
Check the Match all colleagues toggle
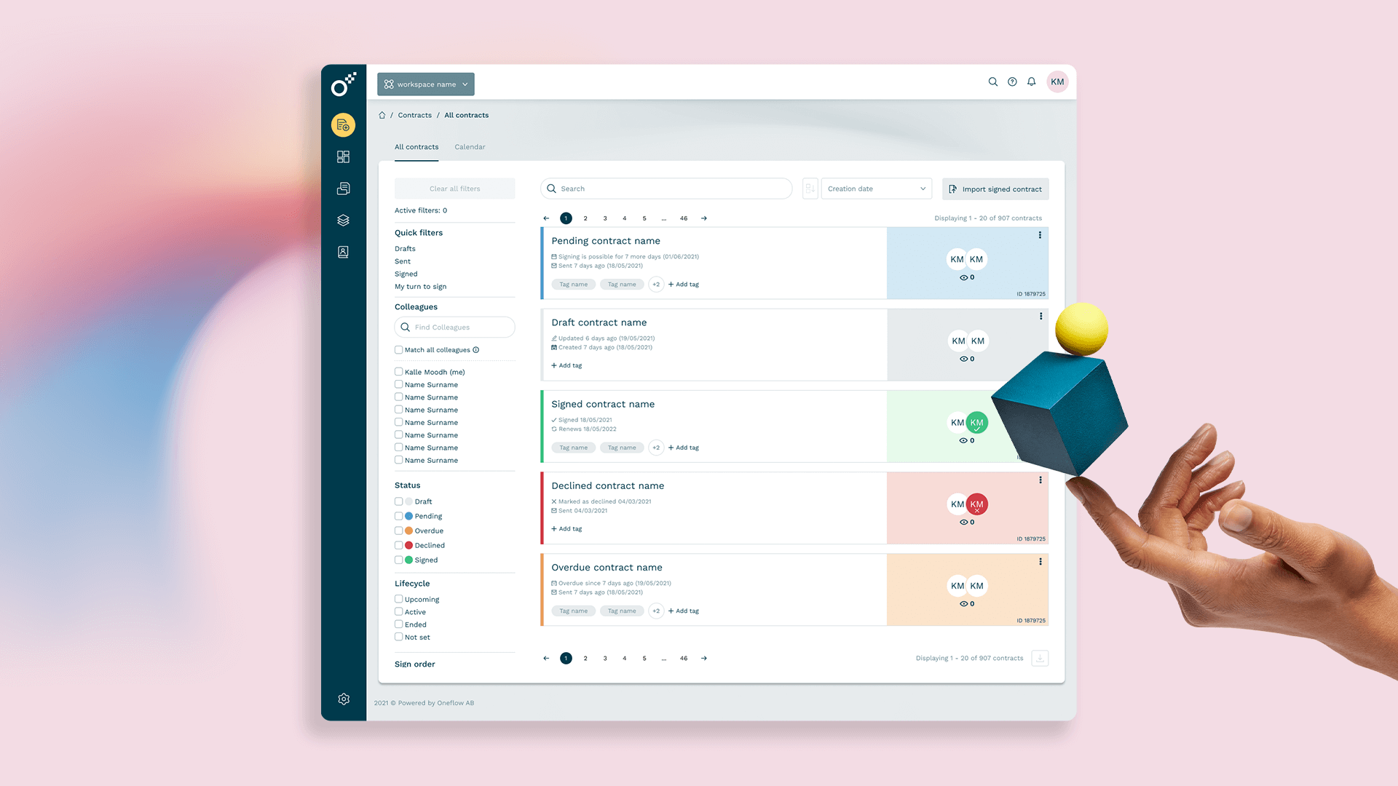[x=398, y=349]
